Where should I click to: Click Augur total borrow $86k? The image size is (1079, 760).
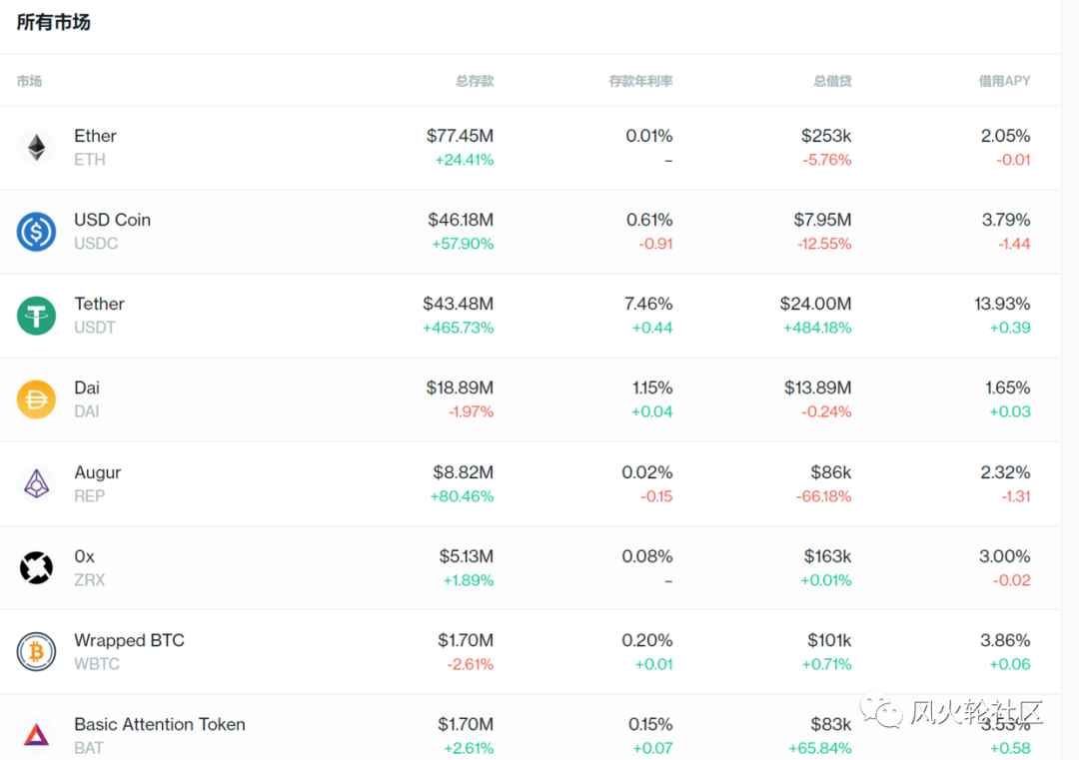[830, 472]
